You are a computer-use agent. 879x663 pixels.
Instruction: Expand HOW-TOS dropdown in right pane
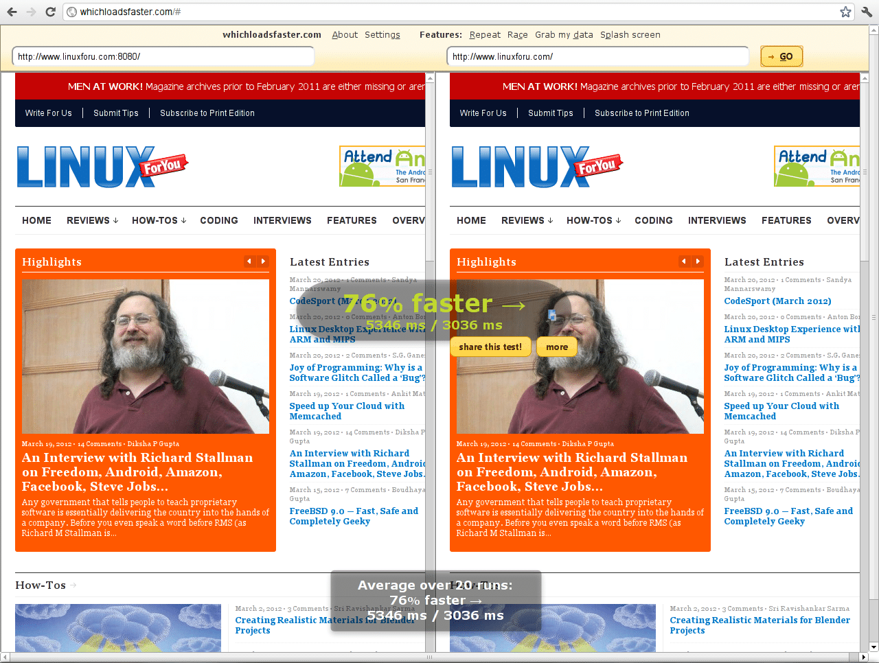click(x=593, y=220)
